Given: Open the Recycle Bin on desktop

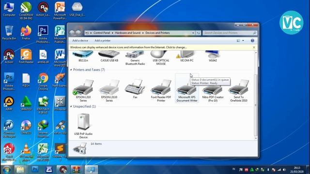Looking at the screenshot, I should 9,33.
